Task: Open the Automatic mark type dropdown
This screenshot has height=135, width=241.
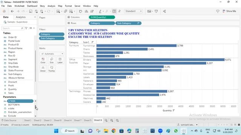Action: [x=52, y=54]
